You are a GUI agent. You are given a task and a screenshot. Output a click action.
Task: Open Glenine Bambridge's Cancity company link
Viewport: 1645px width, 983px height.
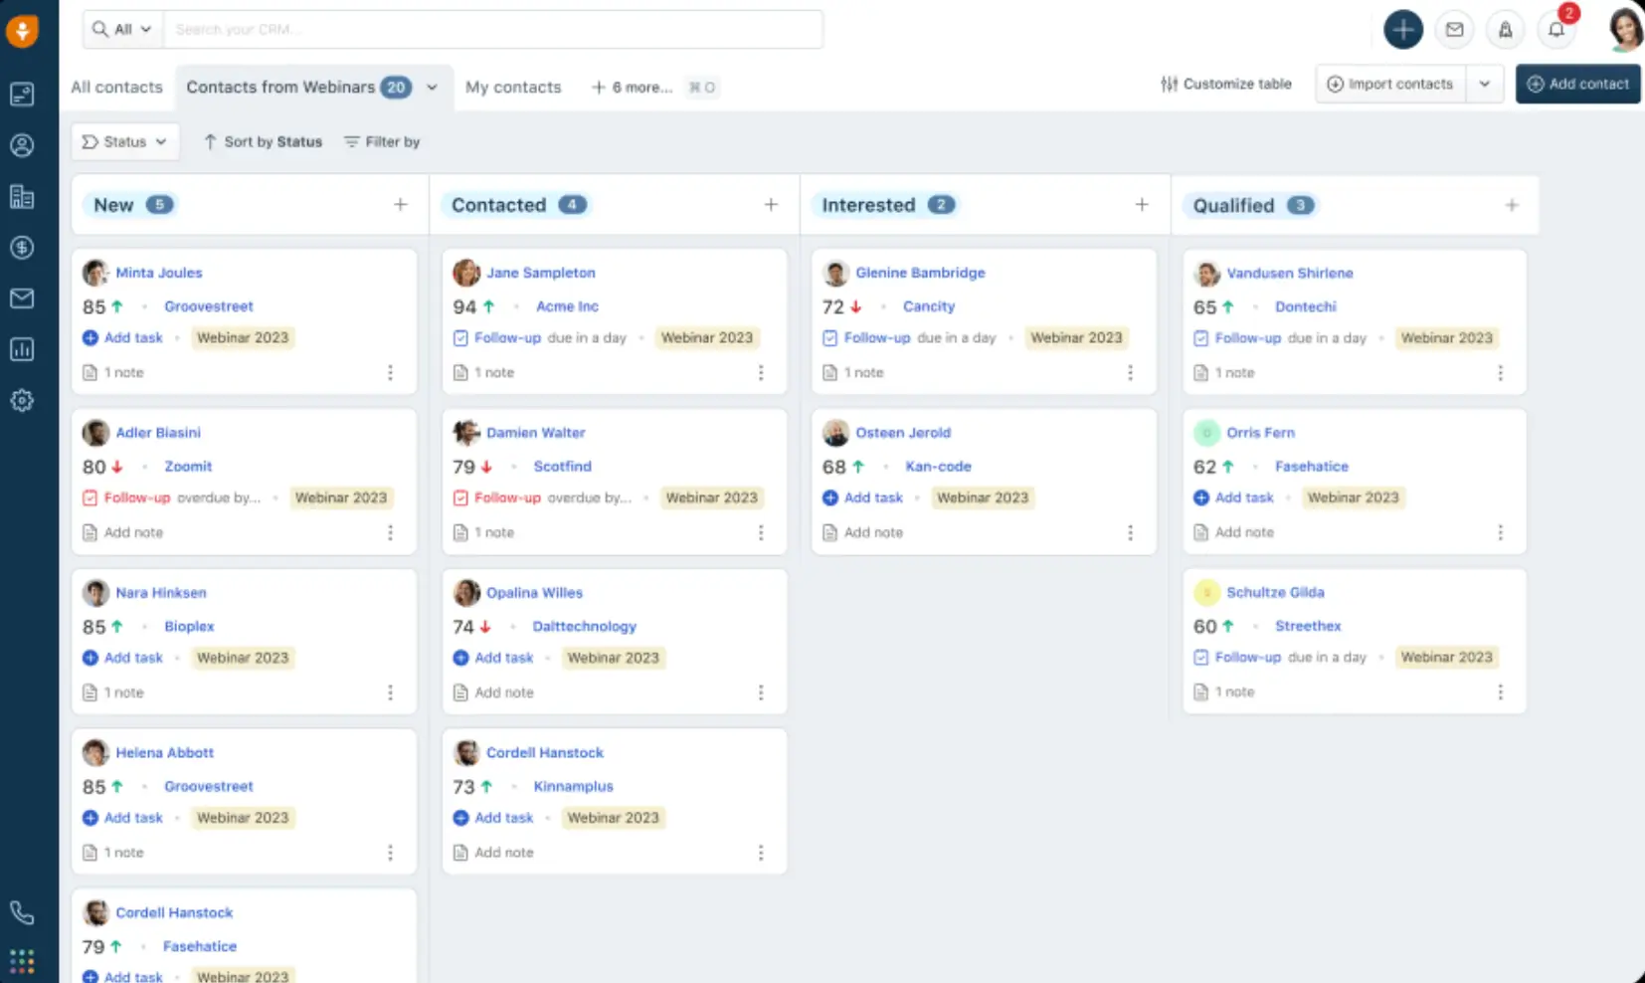(x=928, y=306)
